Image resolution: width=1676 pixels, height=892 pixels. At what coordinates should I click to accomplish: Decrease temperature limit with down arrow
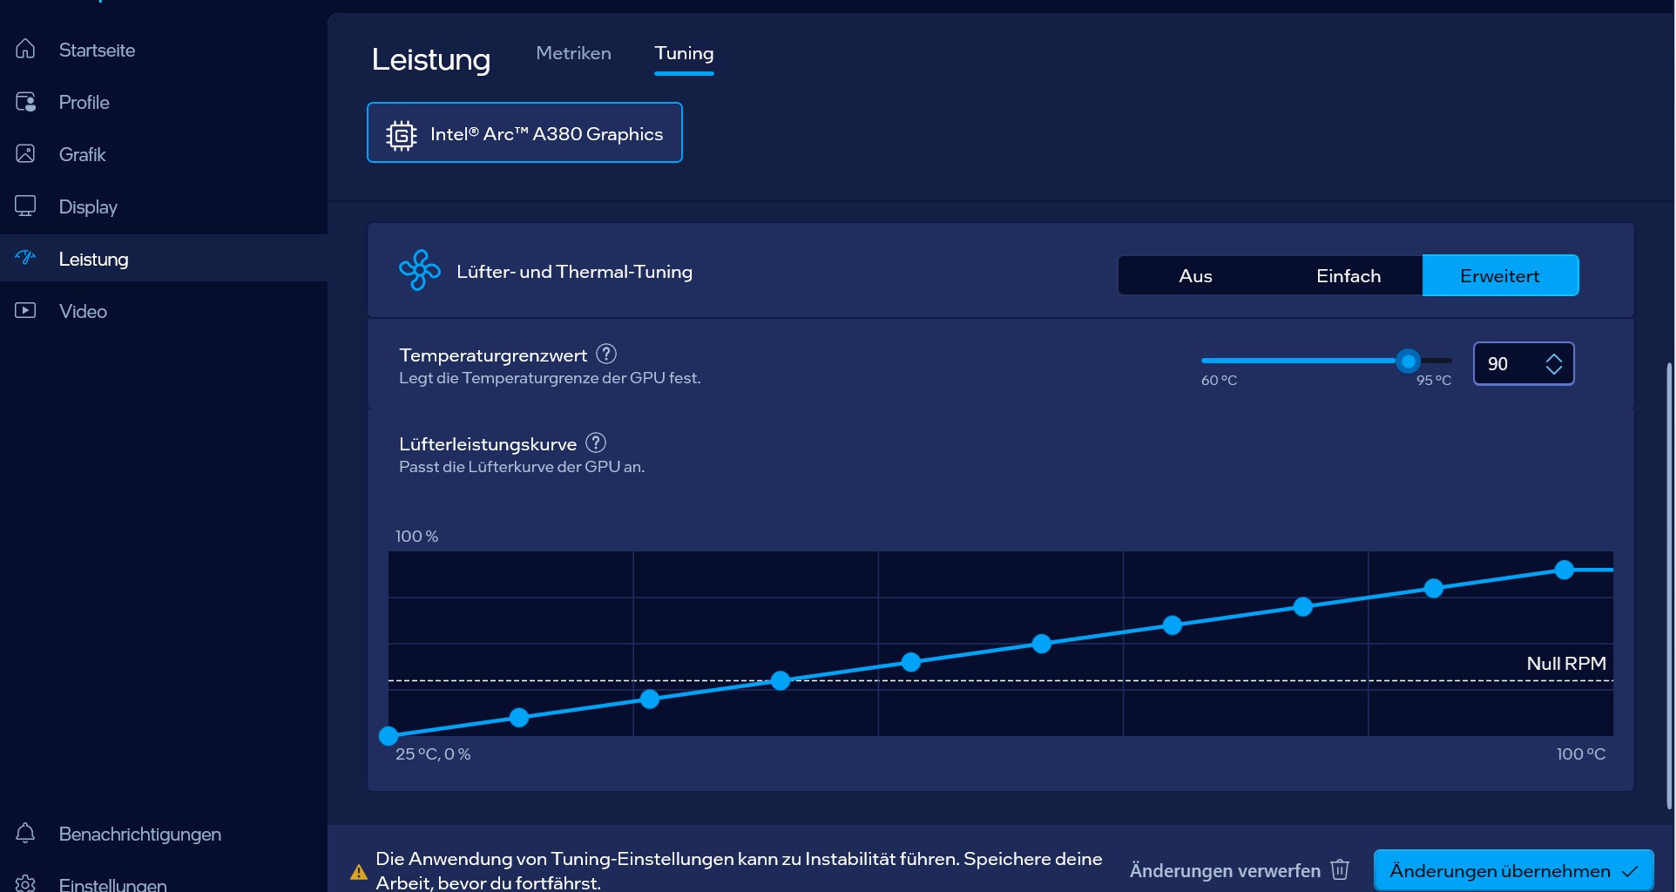click(1554, 370)
